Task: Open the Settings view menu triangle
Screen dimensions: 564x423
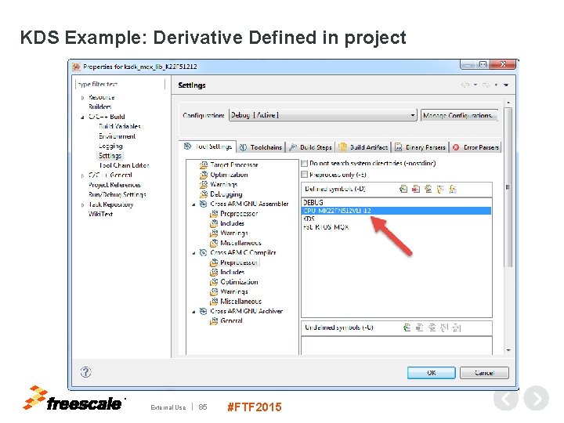Action: point(506,85)
